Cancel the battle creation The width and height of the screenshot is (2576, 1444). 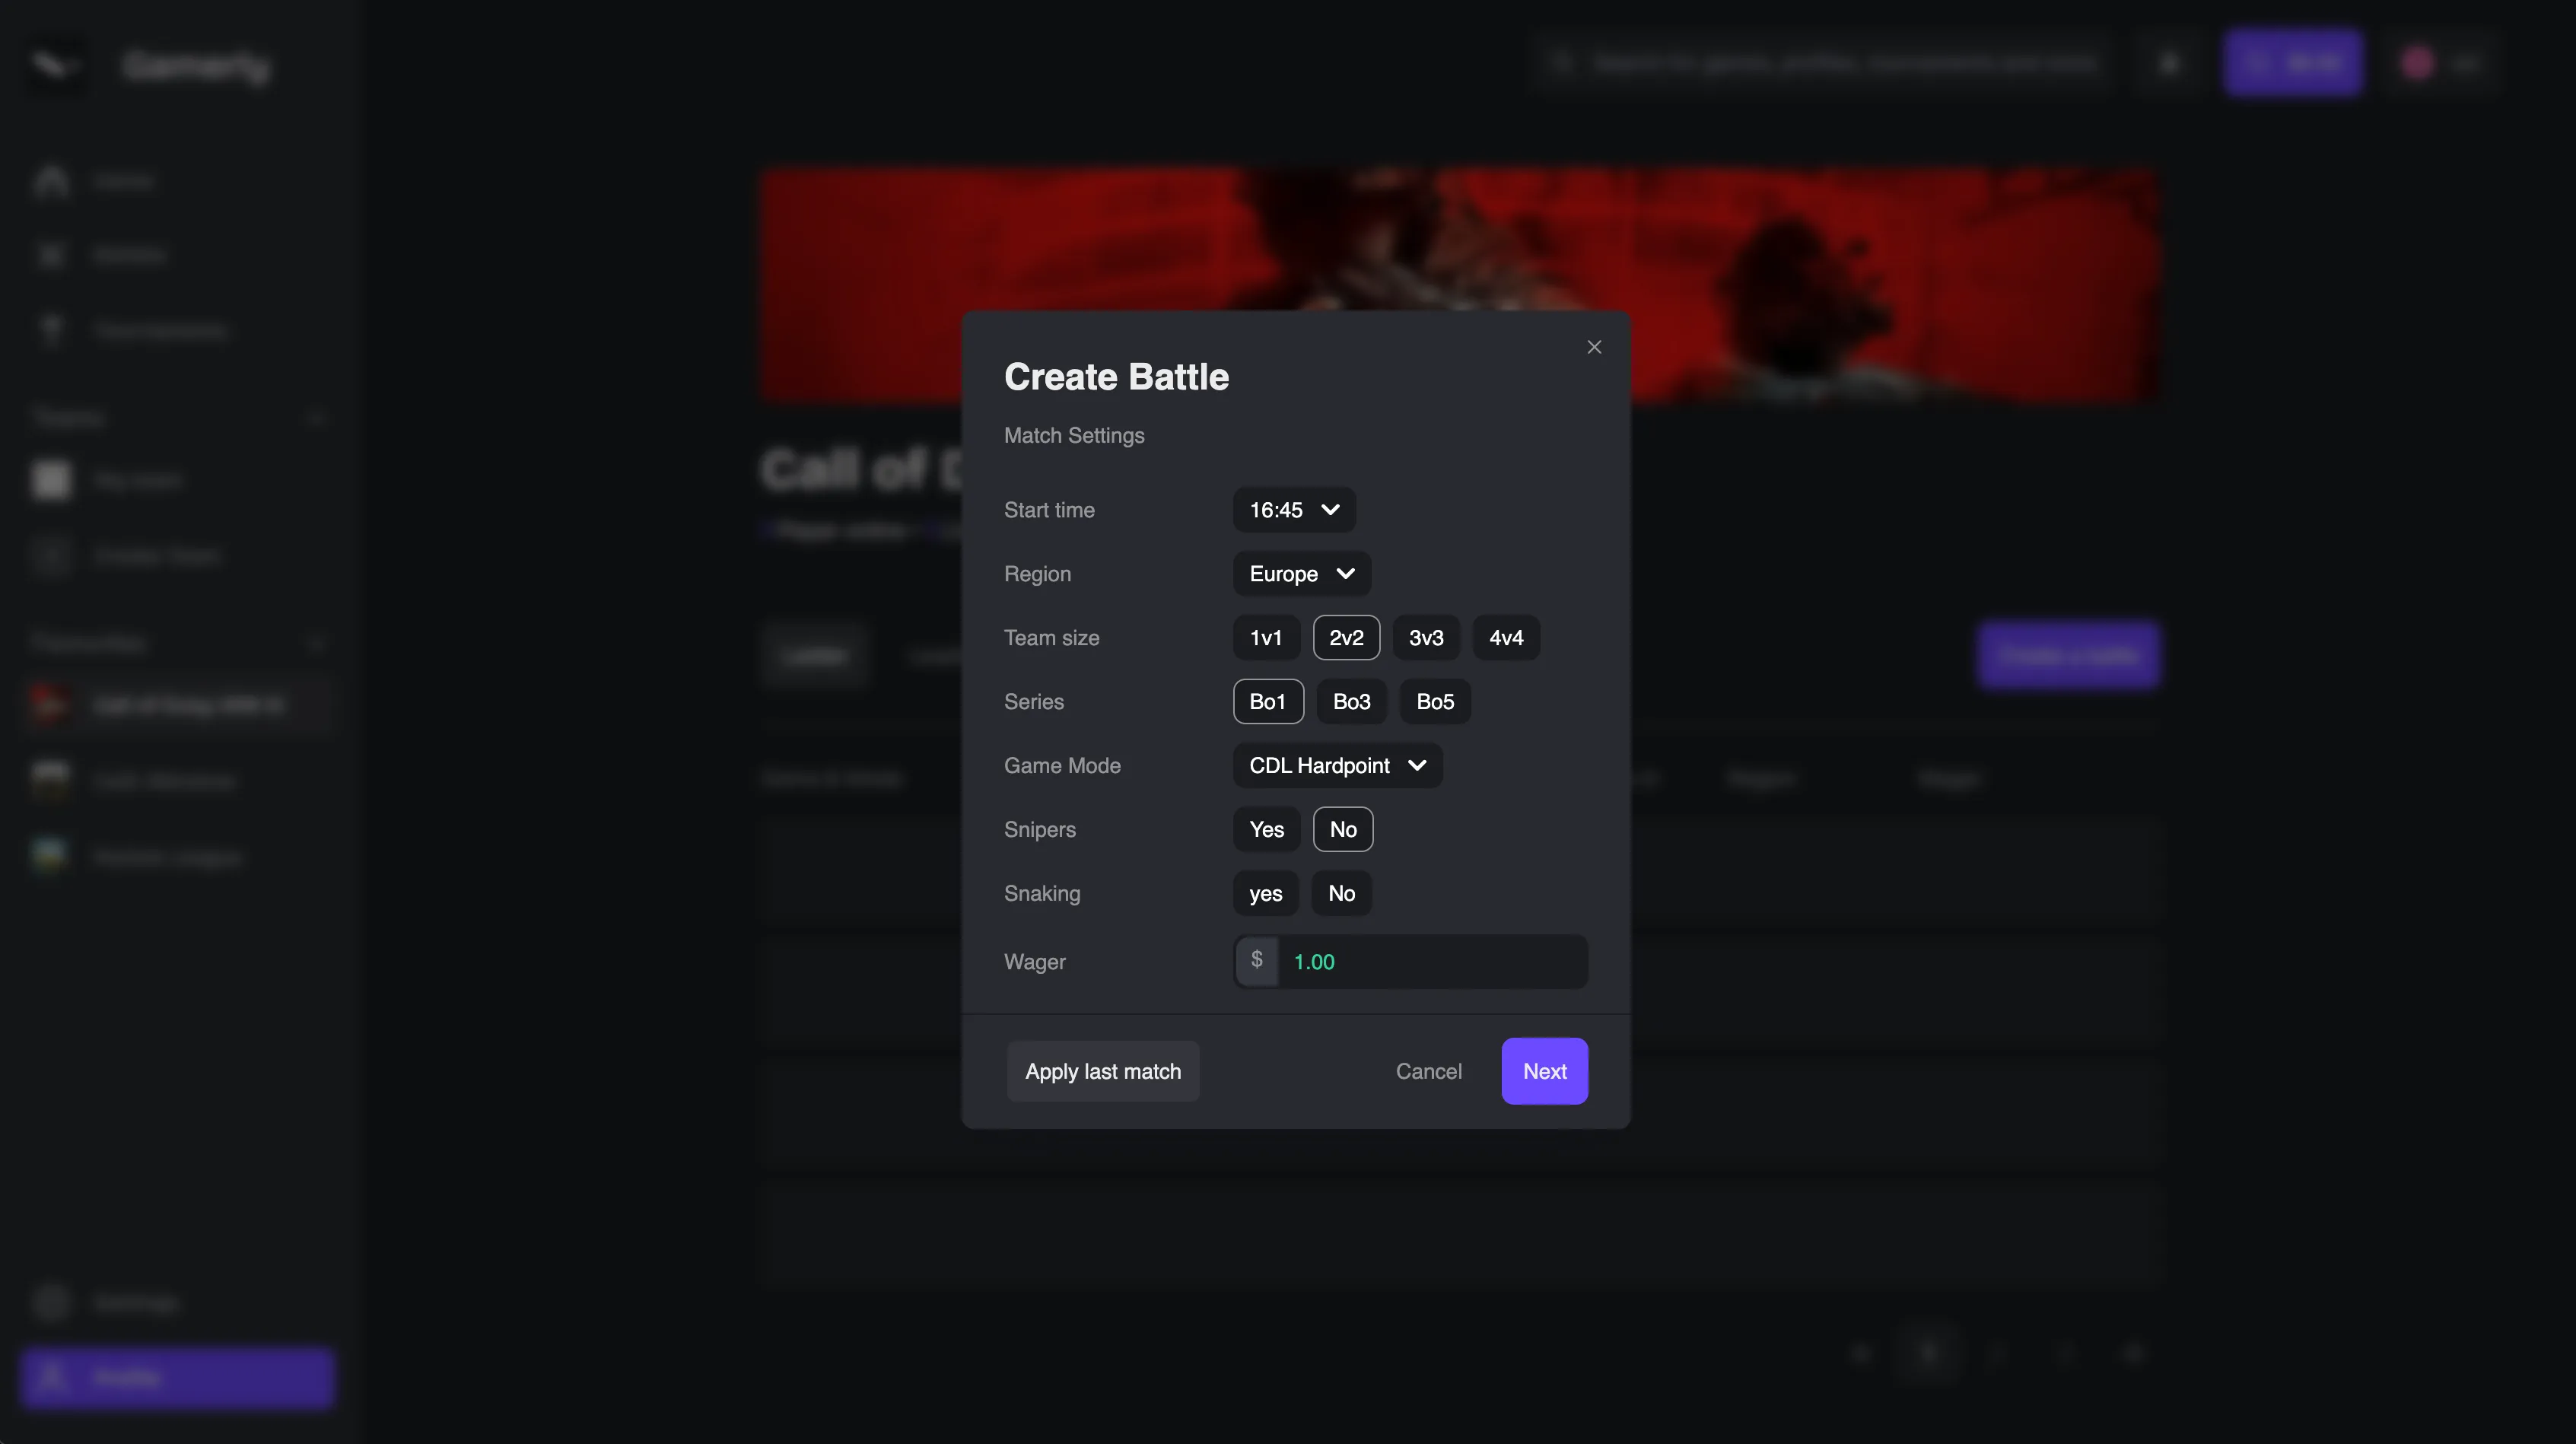pyautogui.click(x=1428, y=1072)
